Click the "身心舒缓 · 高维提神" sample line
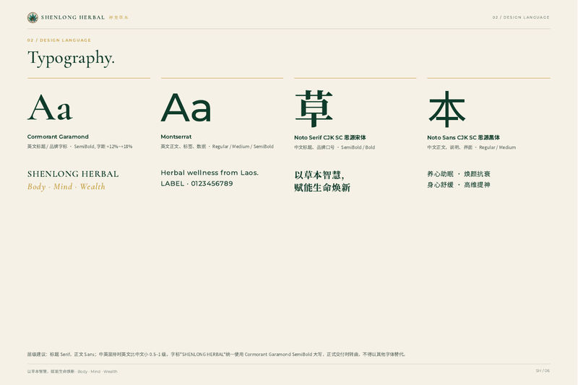This screenshot has width=578, height=385. pos(459,185)
